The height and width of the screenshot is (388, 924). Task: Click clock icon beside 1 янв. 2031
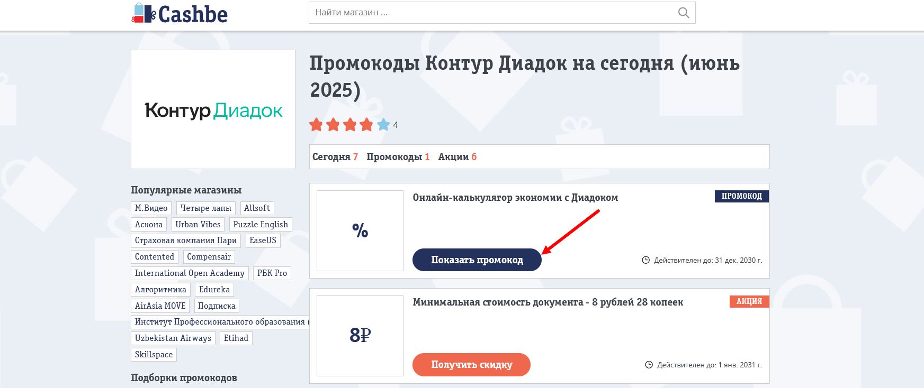[x=649, y=365]
